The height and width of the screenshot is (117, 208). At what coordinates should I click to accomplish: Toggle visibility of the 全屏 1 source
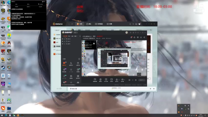(63, 44)
